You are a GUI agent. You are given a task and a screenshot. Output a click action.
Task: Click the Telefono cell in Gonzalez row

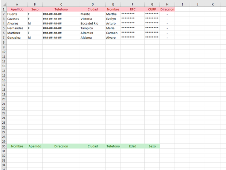(61, 38)
